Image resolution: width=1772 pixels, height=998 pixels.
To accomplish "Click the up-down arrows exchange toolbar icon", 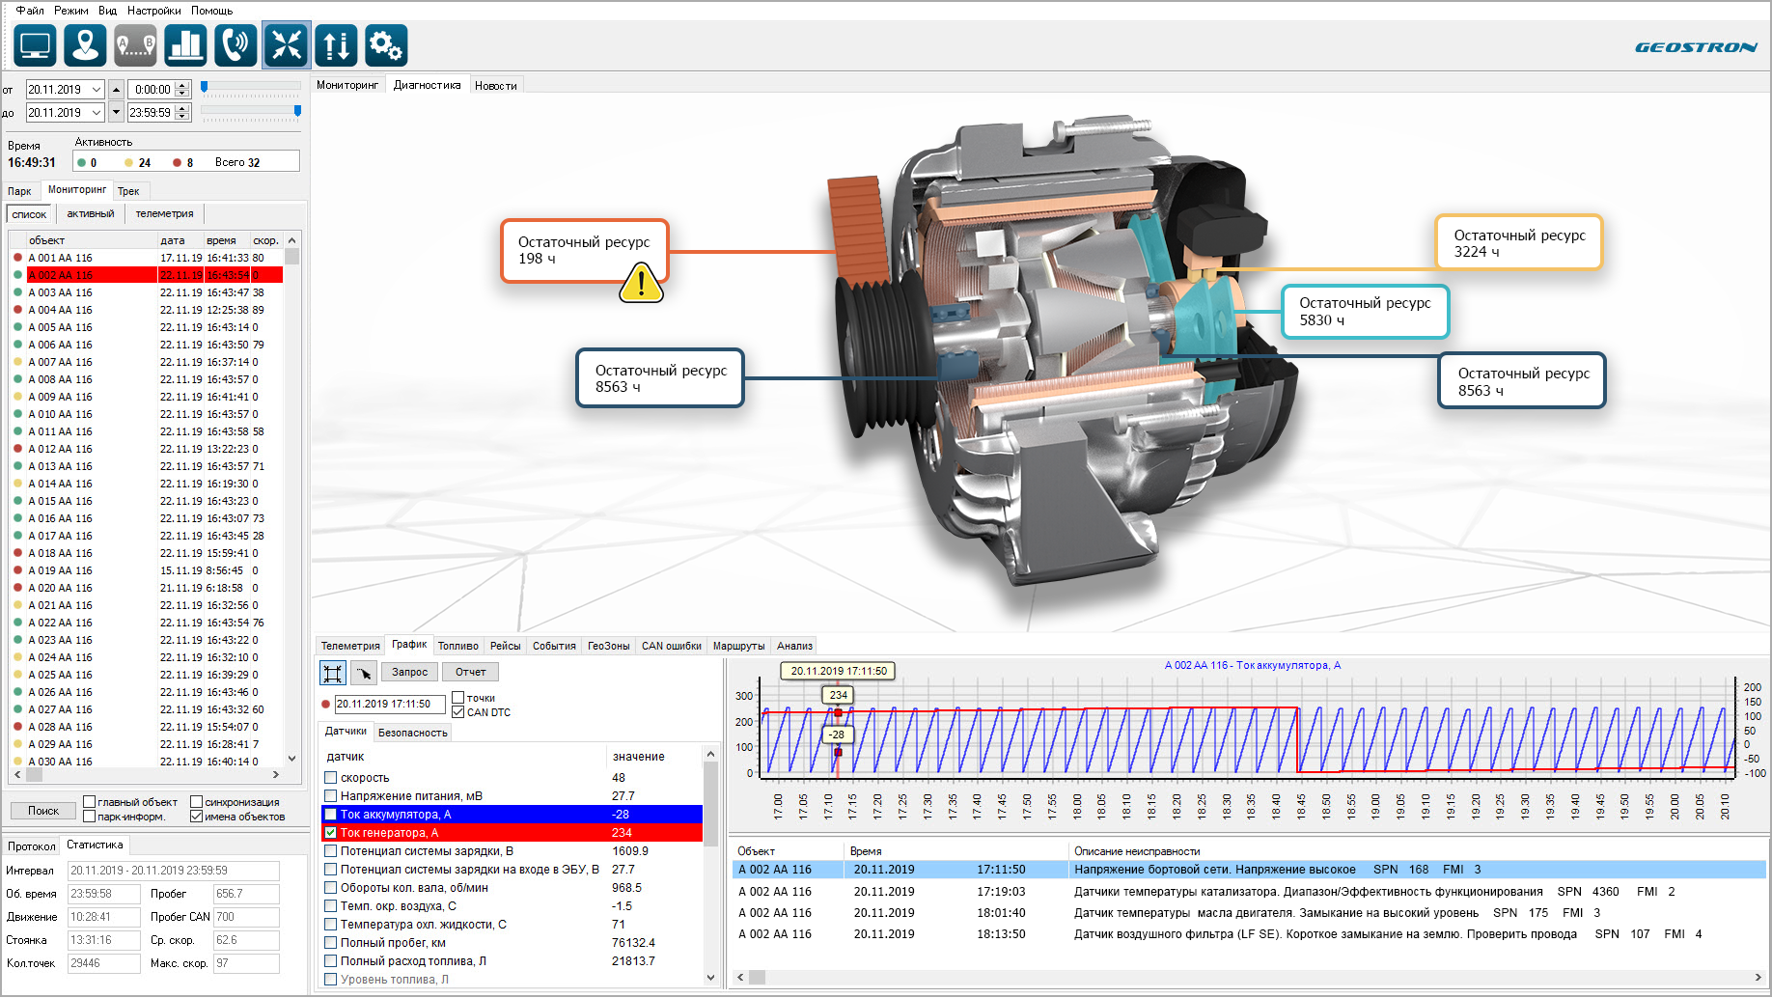I will [336, 45].
